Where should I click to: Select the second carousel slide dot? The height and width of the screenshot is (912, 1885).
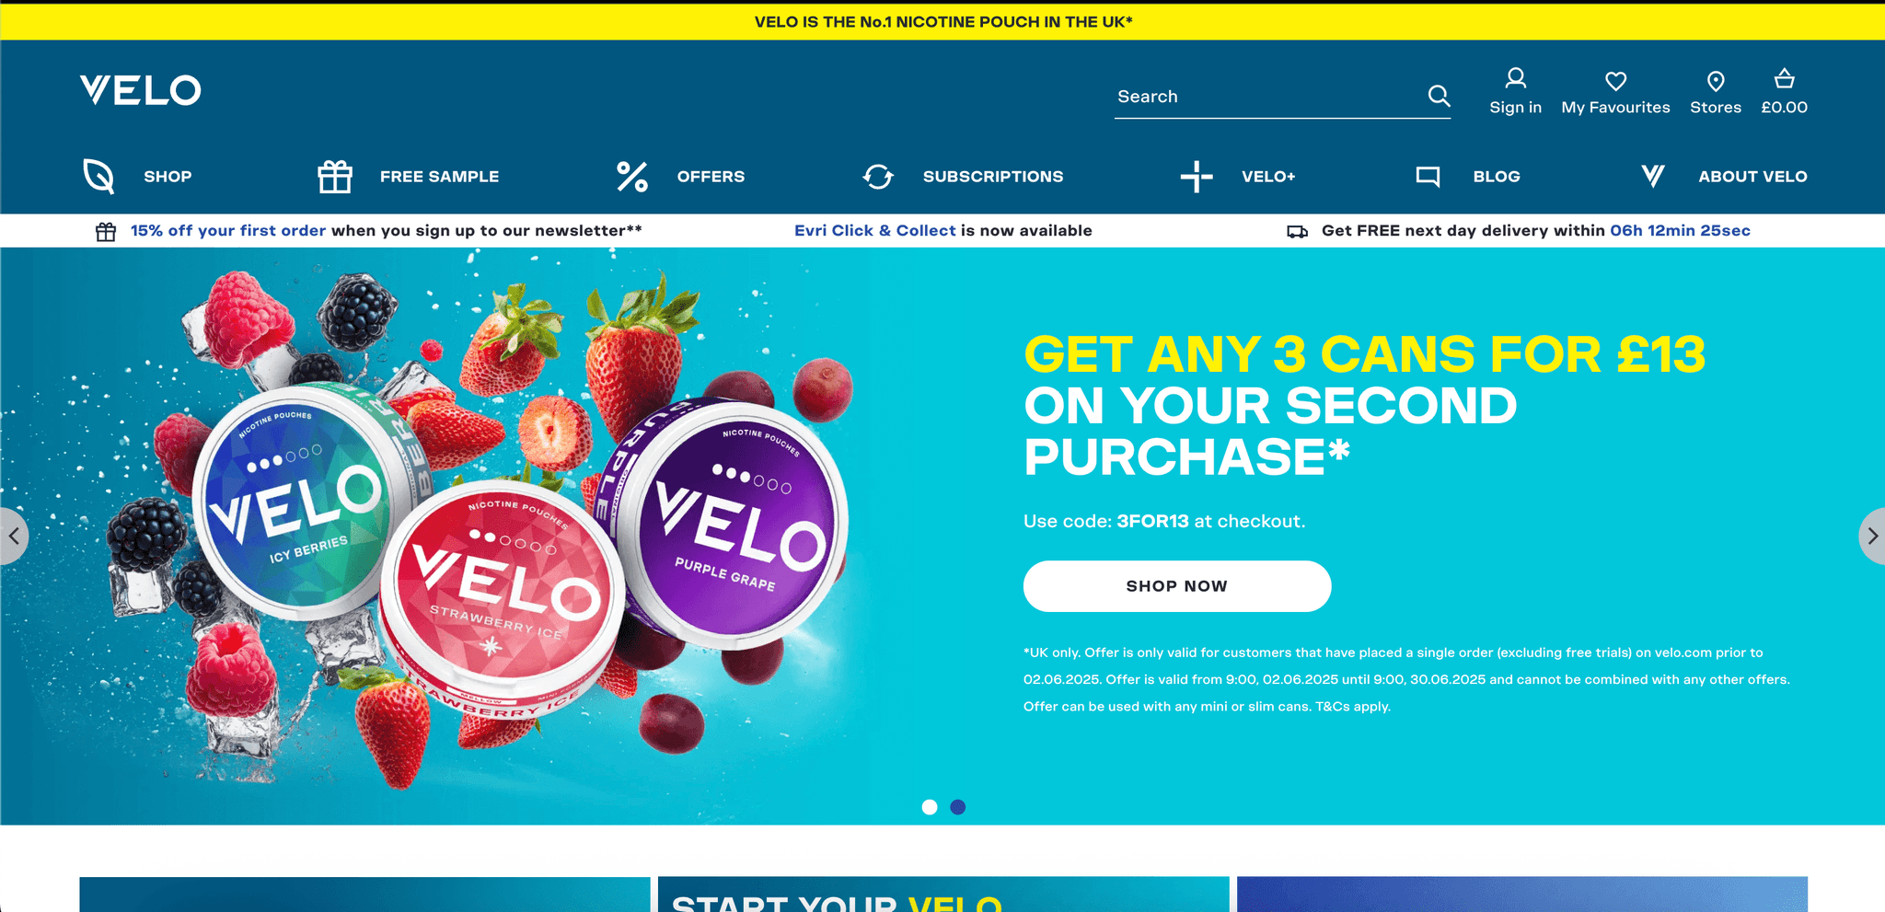[x=958, y=807]
